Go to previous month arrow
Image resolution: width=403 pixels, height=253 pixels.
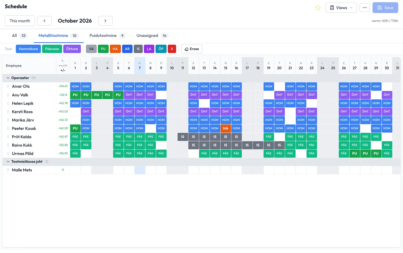[x=44, y=21]
